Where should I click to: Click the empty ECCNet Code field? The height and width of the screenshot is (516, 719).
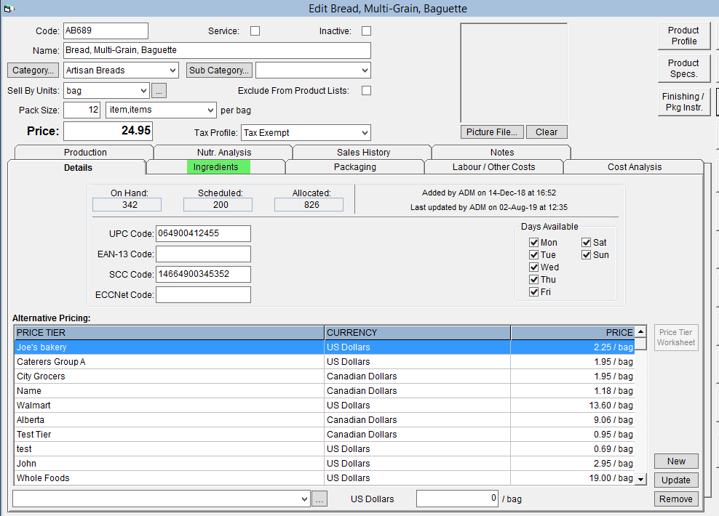[203, 295]
